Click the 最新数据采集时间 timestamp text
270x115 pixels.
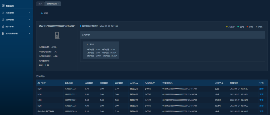tap(100, 26)
